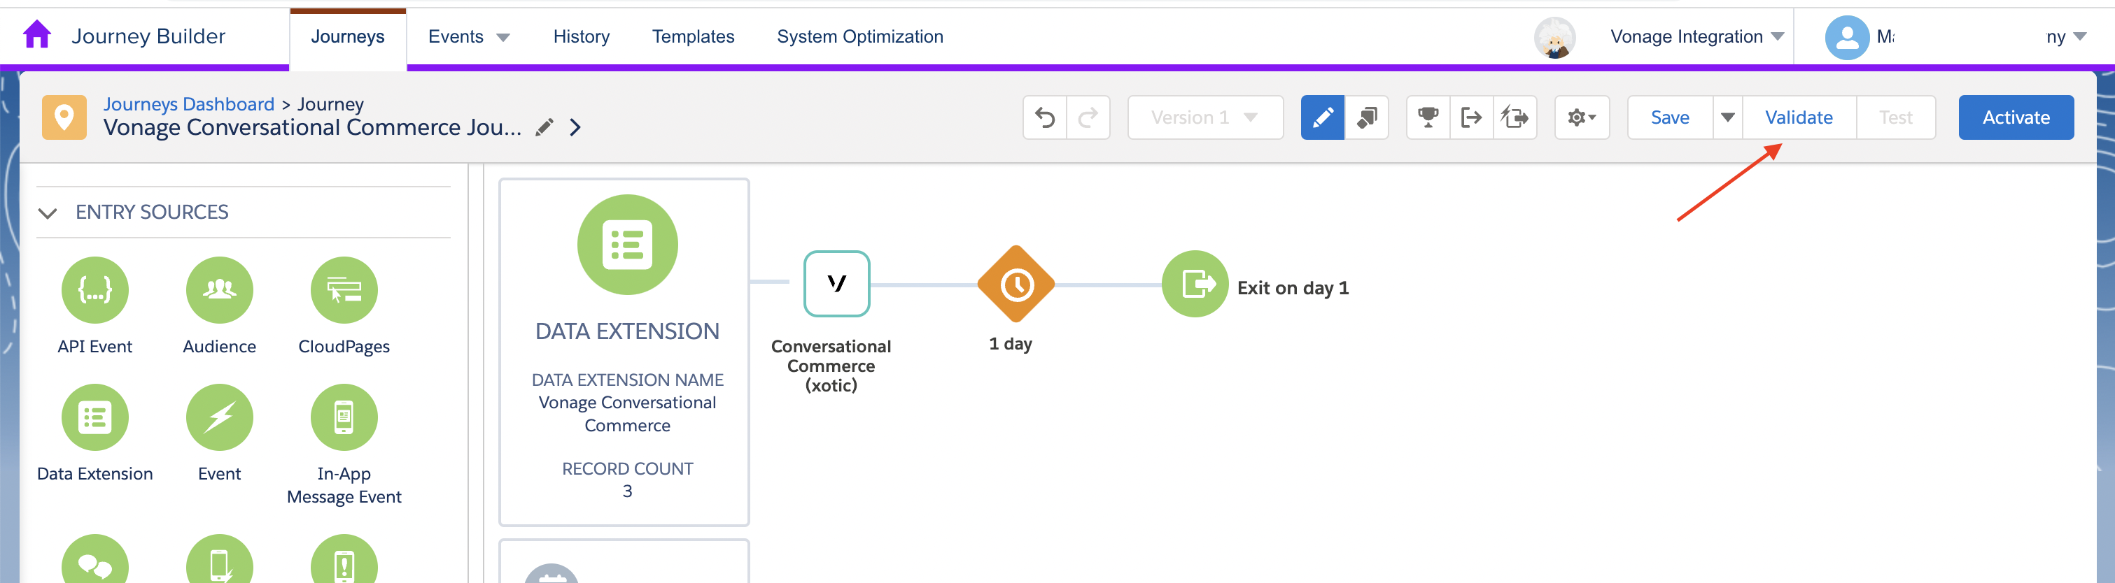This screenshot has width=2115, height=583.
Task: Click the pencil to rename journey
Action: pyautogui.click(x=544, y=128)
